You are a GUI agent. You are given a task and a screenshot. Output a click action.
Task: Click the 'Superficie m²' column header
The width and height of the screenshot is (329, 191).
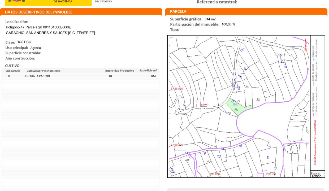[x=148, y=71]
